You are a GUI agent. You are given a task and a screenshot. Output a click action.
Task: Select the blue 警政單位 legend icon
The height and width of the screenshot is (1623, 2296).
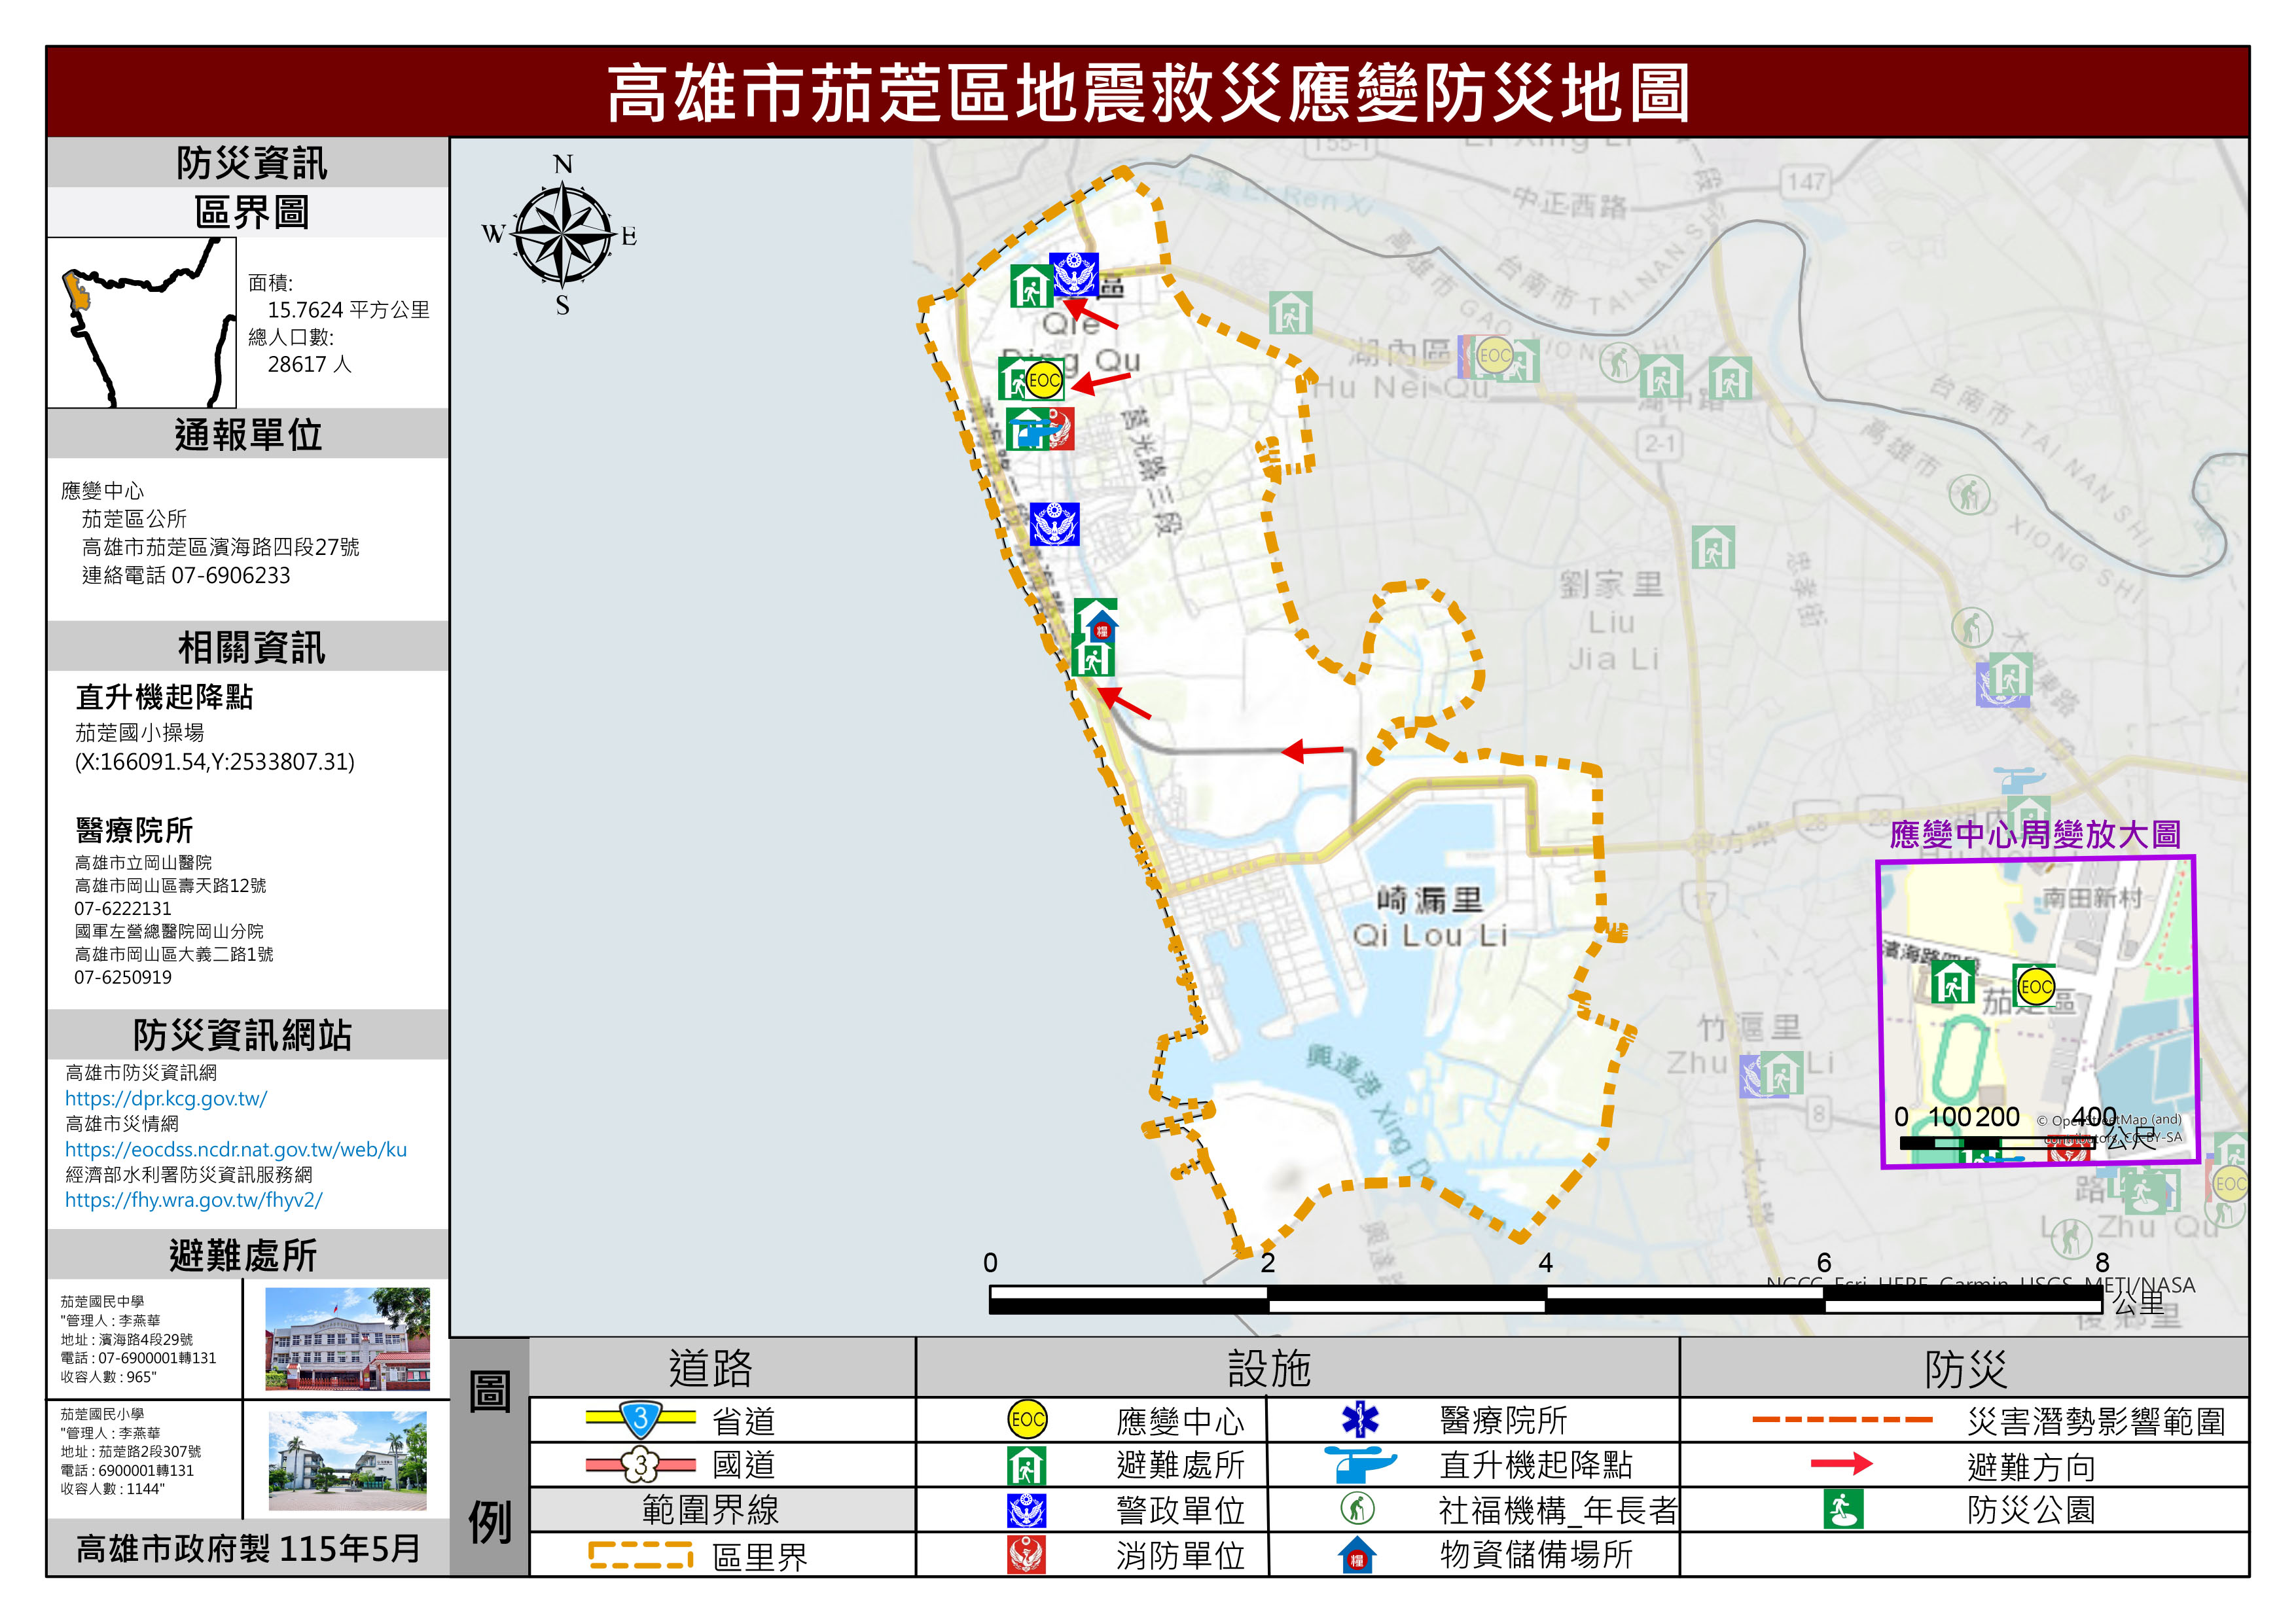(1026, 1511)
